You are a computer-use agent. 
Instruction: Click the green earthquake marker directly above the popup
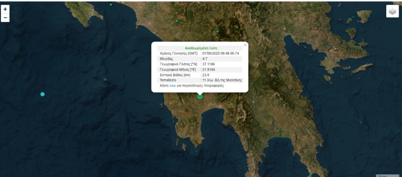tap(217, 31)
